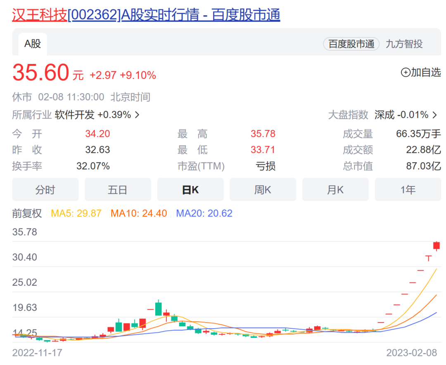
Task: Click the 30.40 y-axis price label
Action: [25, 257]
